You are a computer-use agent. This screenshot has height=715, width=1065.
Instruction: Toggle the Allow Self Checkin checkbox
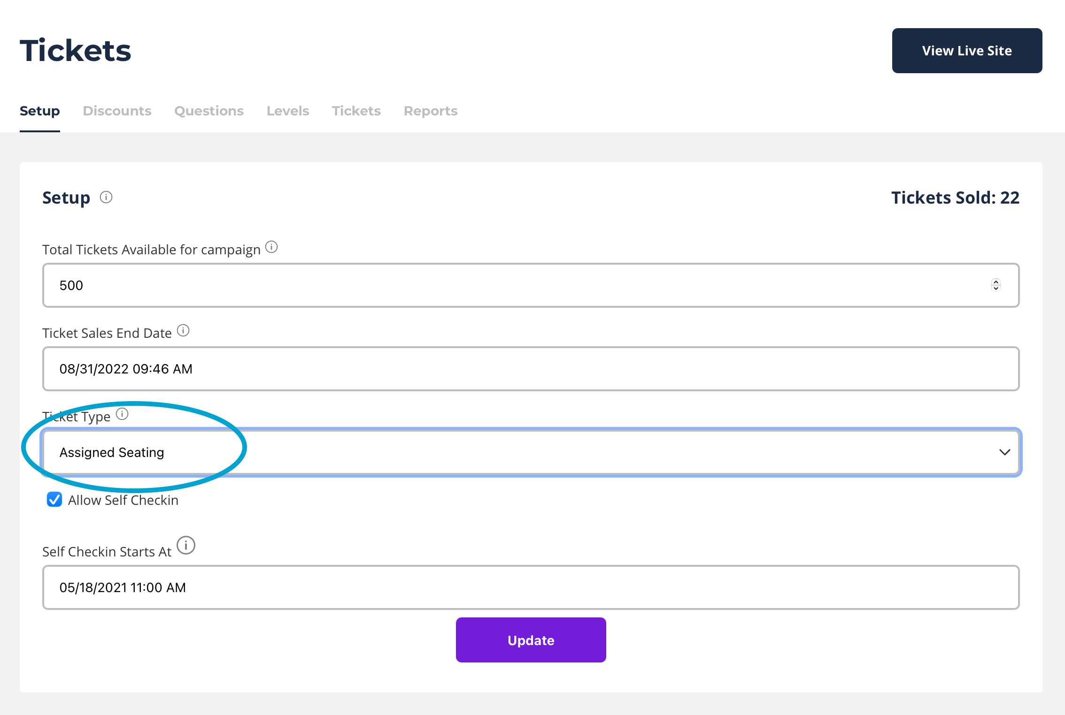pos(54,500)
